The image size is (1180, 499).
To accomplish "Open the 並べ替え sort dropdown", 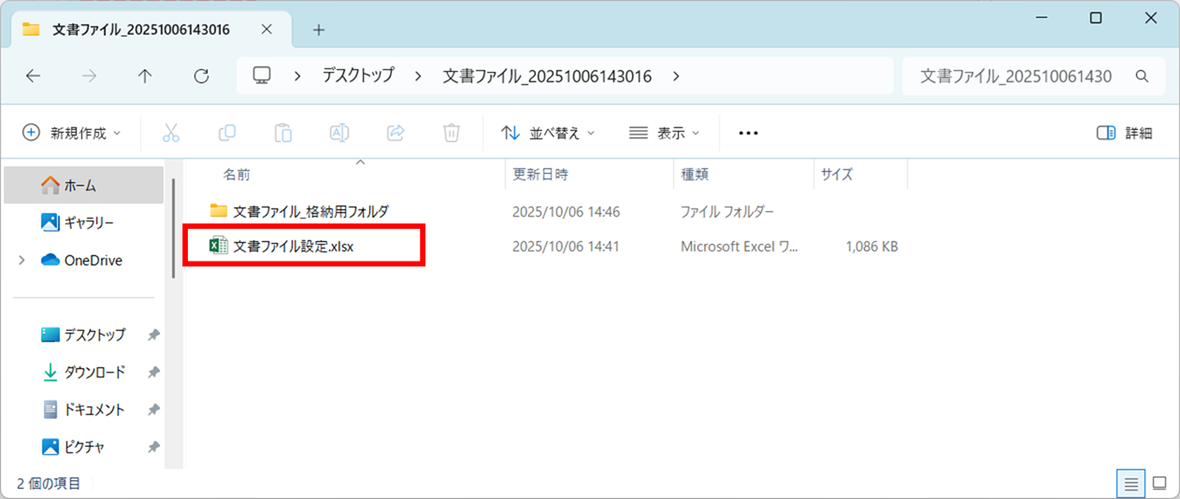I will click(548, 133).
